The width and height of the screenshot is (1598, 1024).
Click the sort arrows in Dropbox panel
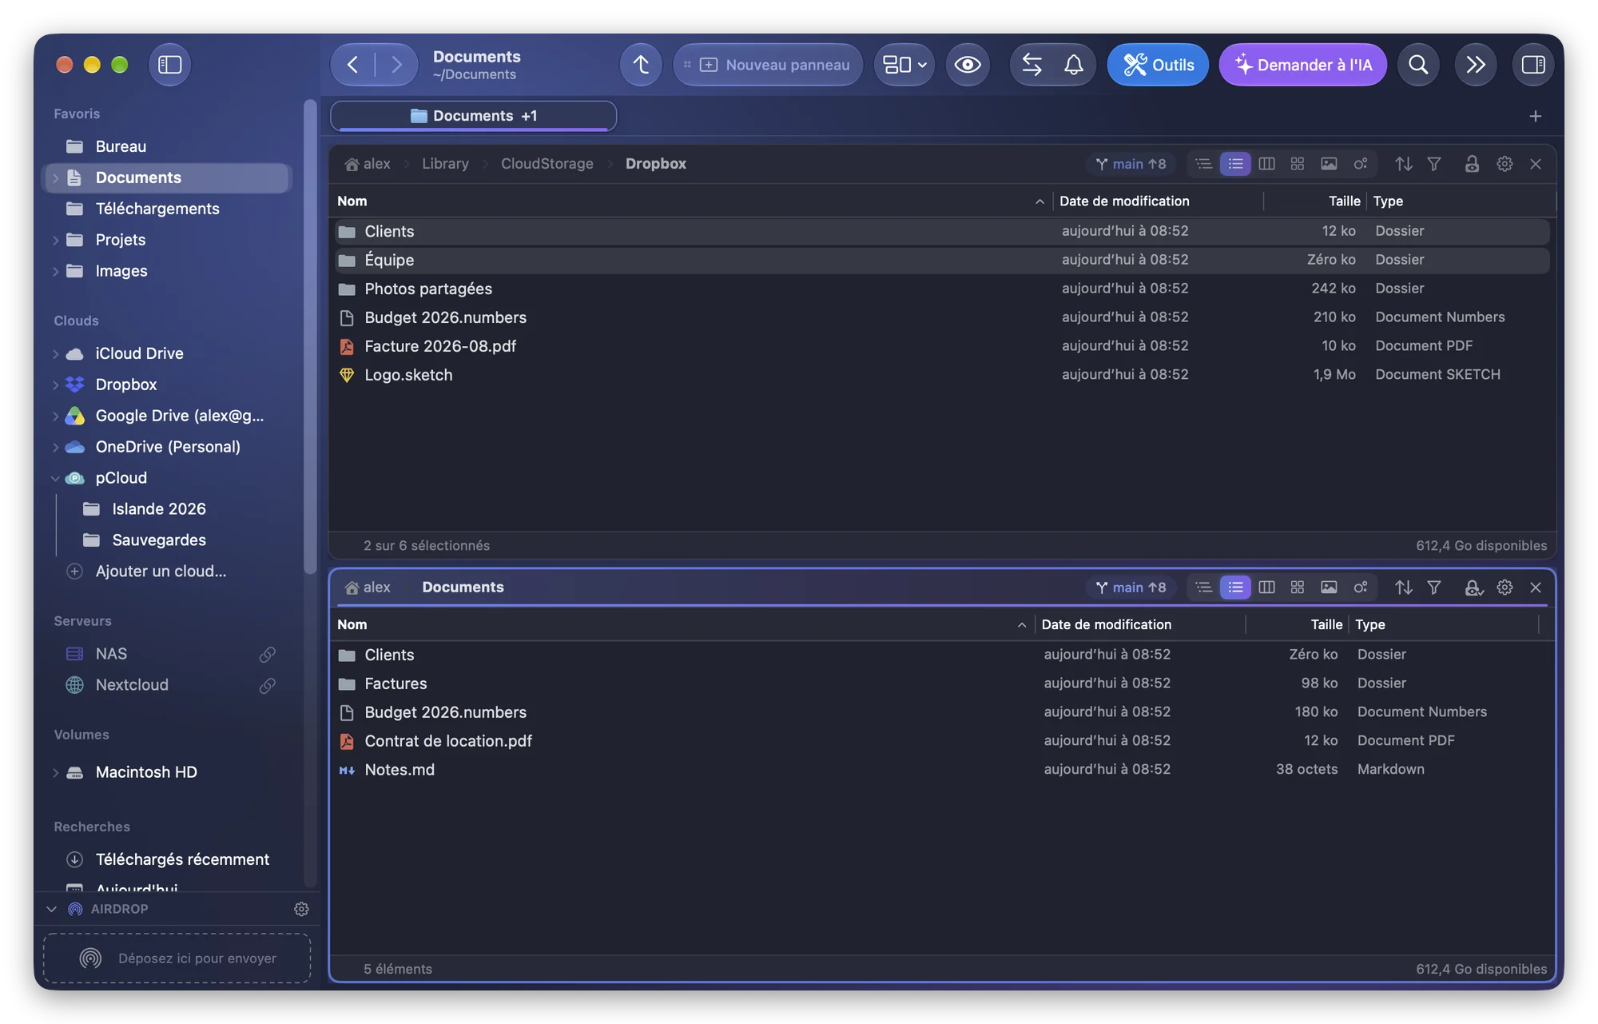point(1404,164)
